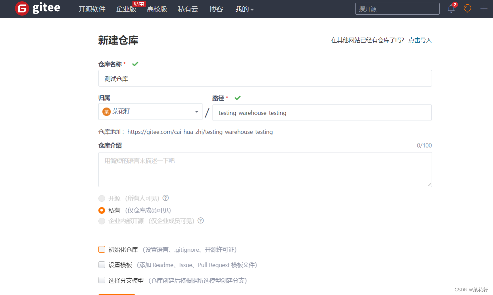Viewport: 493px width, 295px height.
Task: Click the 新建仓库 heading
Action: pyautogui.click(x=118, y=40)
